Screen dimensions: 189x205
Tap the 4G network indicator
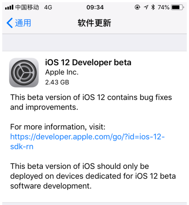48,7
